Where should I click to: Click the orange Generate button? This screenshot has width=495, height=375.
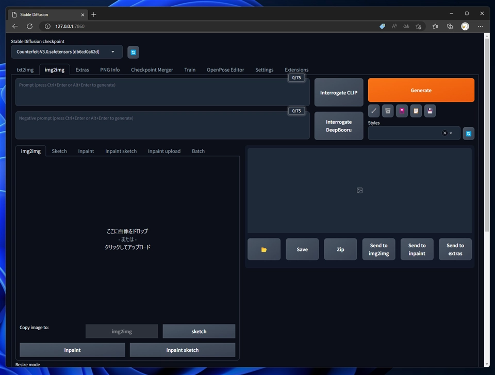click(421, 90)
